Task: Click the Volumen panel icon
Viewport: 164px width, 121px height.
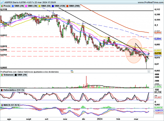Action: coord(2,75)
